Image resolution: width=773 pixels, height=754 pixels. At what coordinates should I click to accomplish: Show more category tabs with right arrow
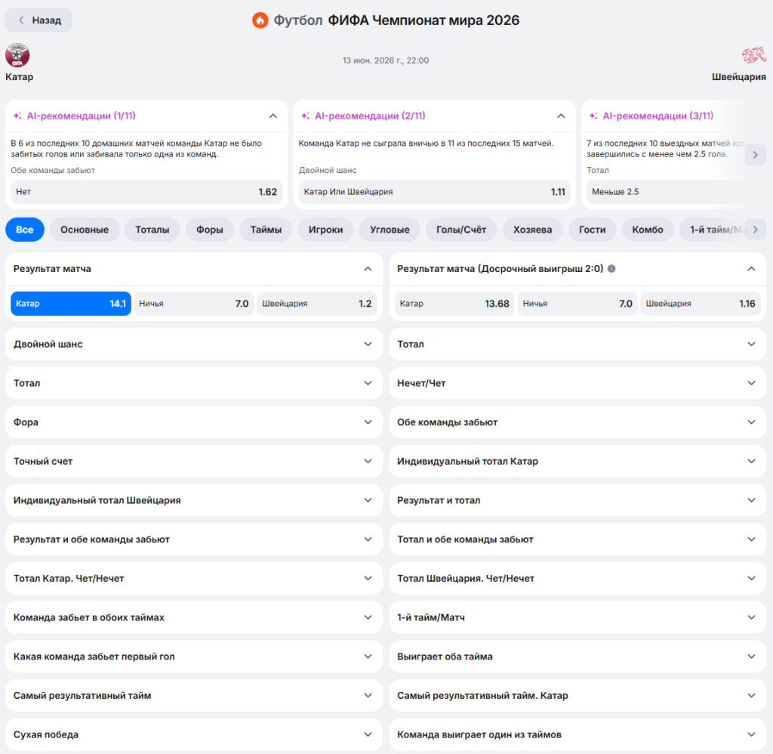[x=755, y=230]
